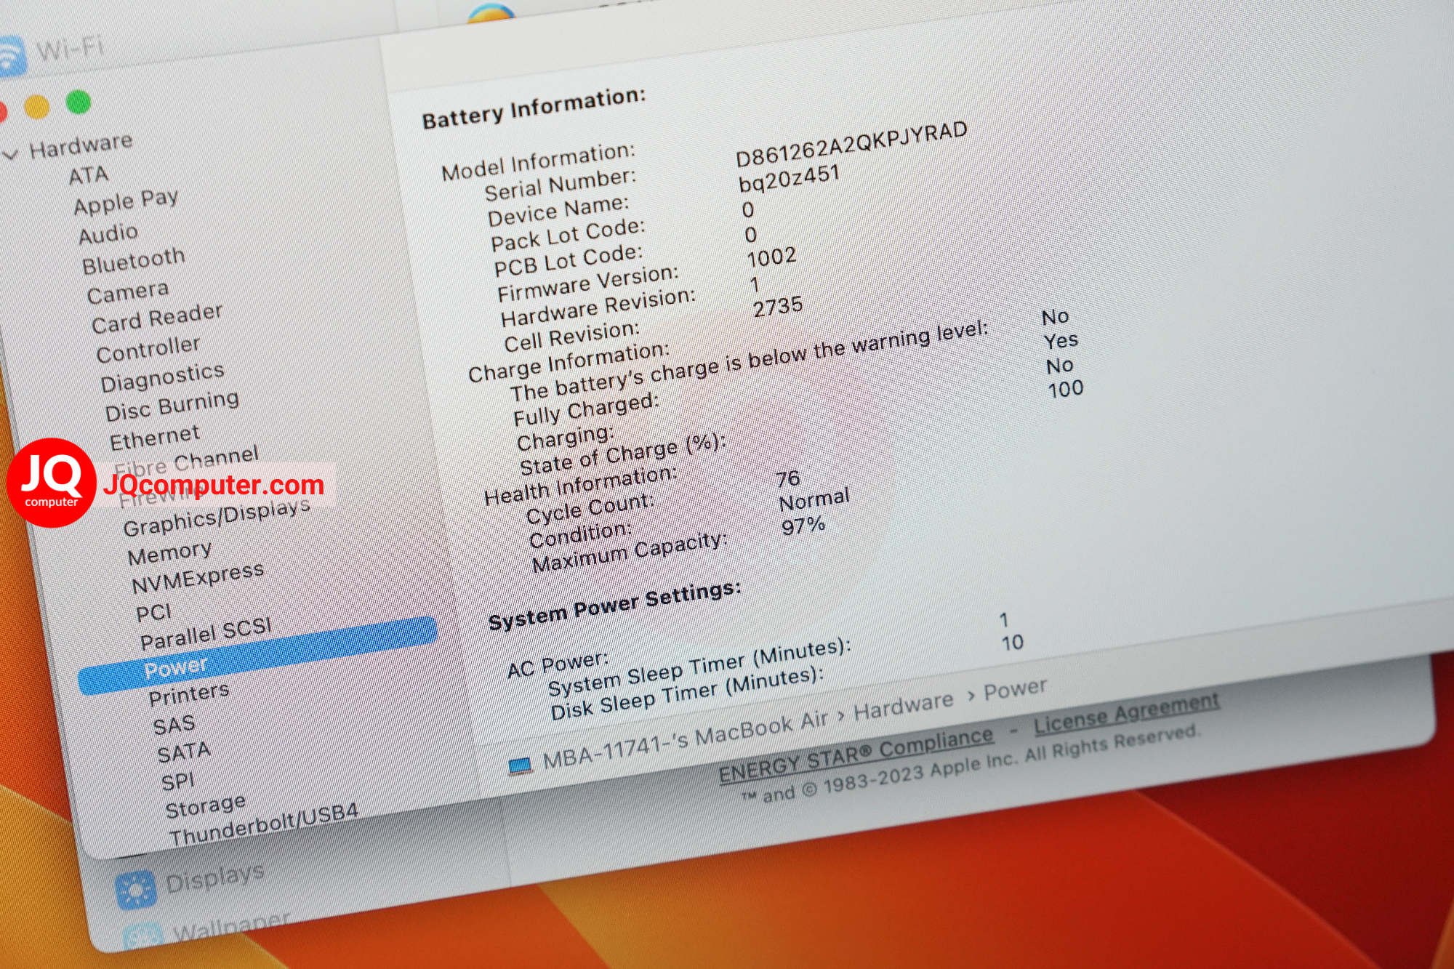Click MBA-11741's MacBook Air path segment
This screenshot has width=1454, height=969.
686,741
